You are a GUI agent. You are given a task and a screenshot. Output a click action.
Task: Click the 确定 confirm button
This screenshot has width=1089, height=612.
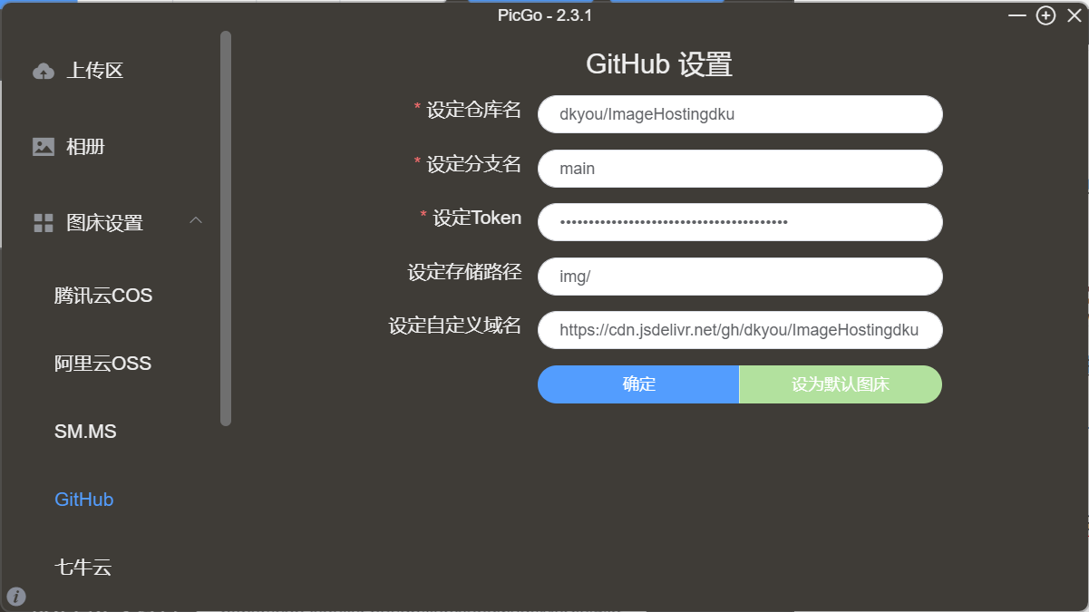[638, 384]
